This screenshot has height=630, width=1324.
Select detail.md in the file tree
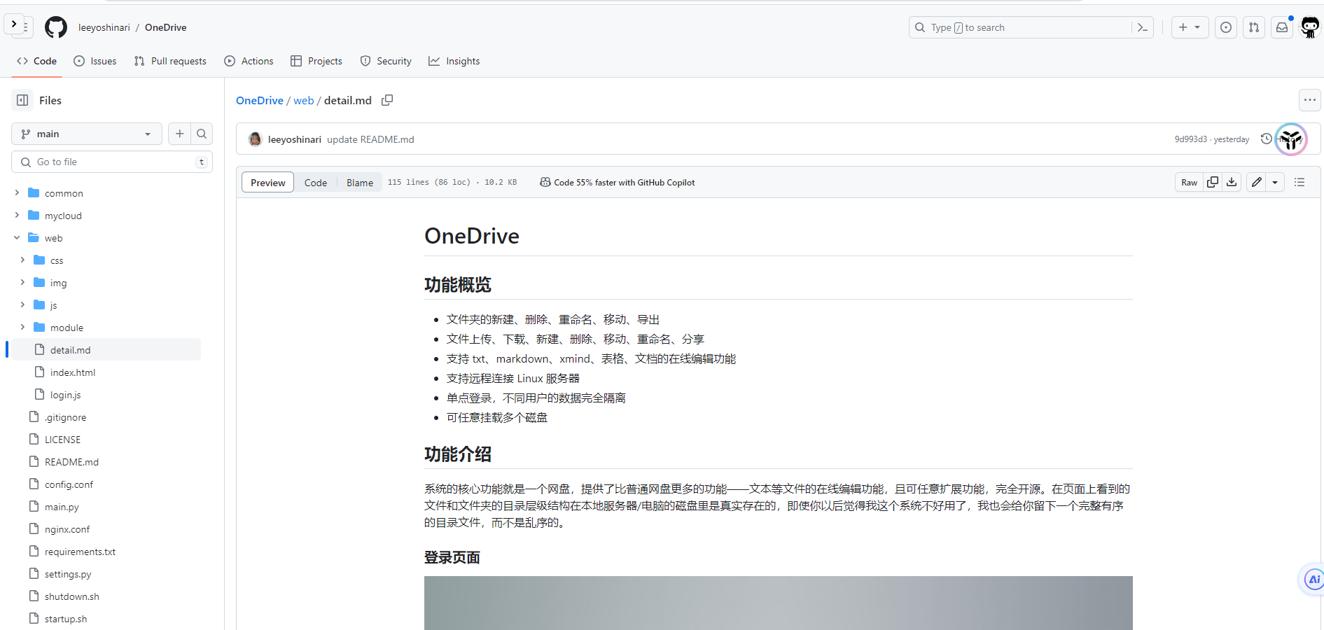(106, 349)
